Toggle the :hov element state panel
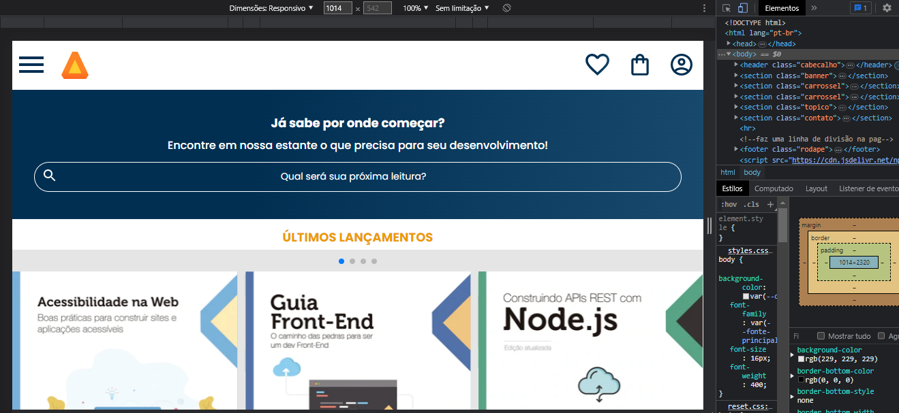Viewport: 899px width, 413px height. (x=729, y=204)
